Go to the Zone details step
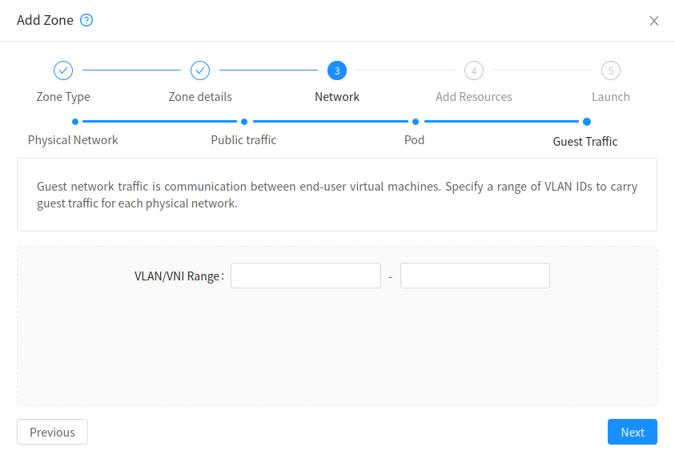The height and width of the screenshot is (463, 675). [200, 96]
